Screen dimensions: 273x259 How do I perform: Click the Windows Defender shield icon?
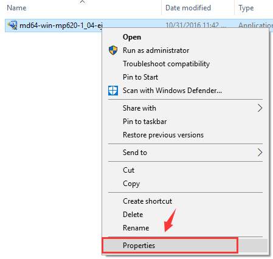(113, 91)
